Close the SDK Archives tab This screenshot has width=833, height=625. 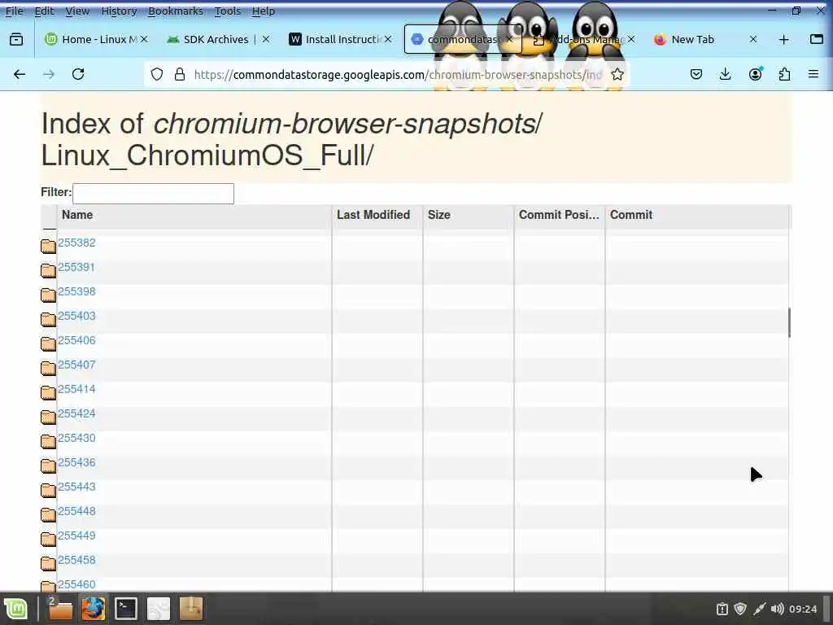[x=266, y=39]
